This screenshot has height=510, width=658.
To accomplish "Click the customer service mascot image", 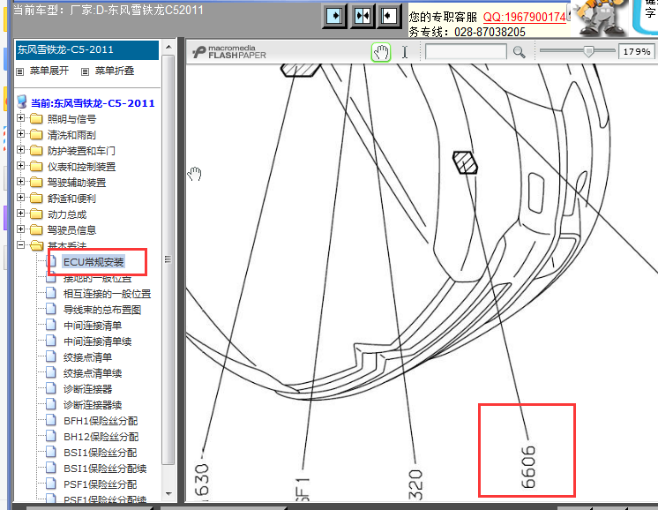I will click(600, 18).
